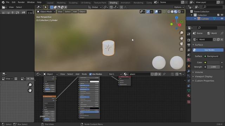Open the Output properties tab icon
Image resolution: width=225 pixels, height=126 pixels.
(189, 45)
